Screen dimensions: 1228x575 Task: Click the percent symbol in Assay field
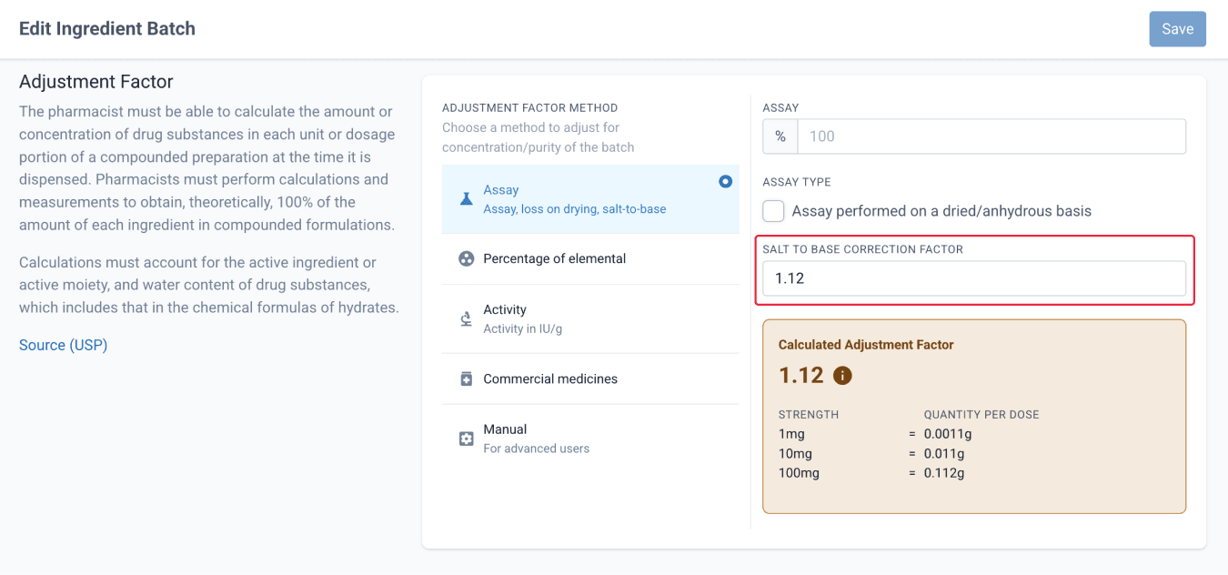point(780,136)
